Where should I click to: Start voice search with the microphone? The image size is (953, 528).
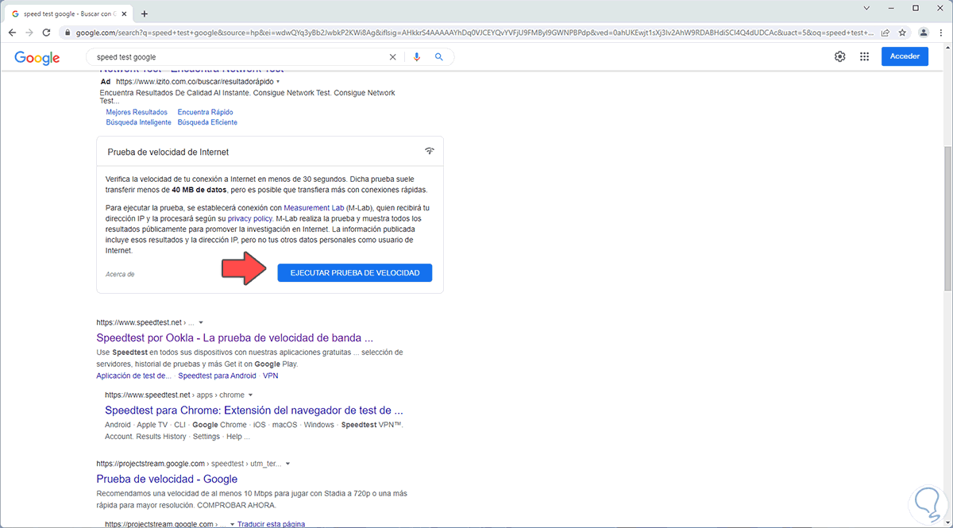(416, 57)
